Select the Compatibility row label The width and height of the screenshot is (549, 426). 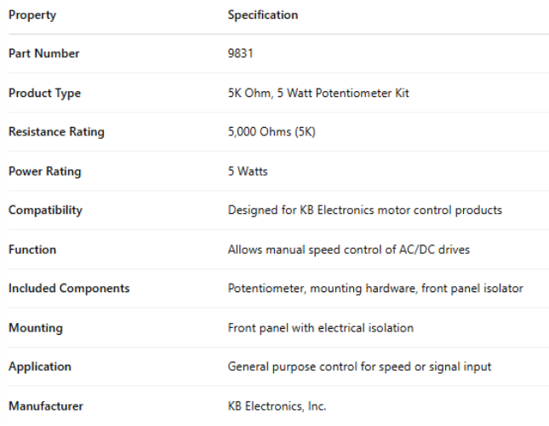[x=46, y=210]
